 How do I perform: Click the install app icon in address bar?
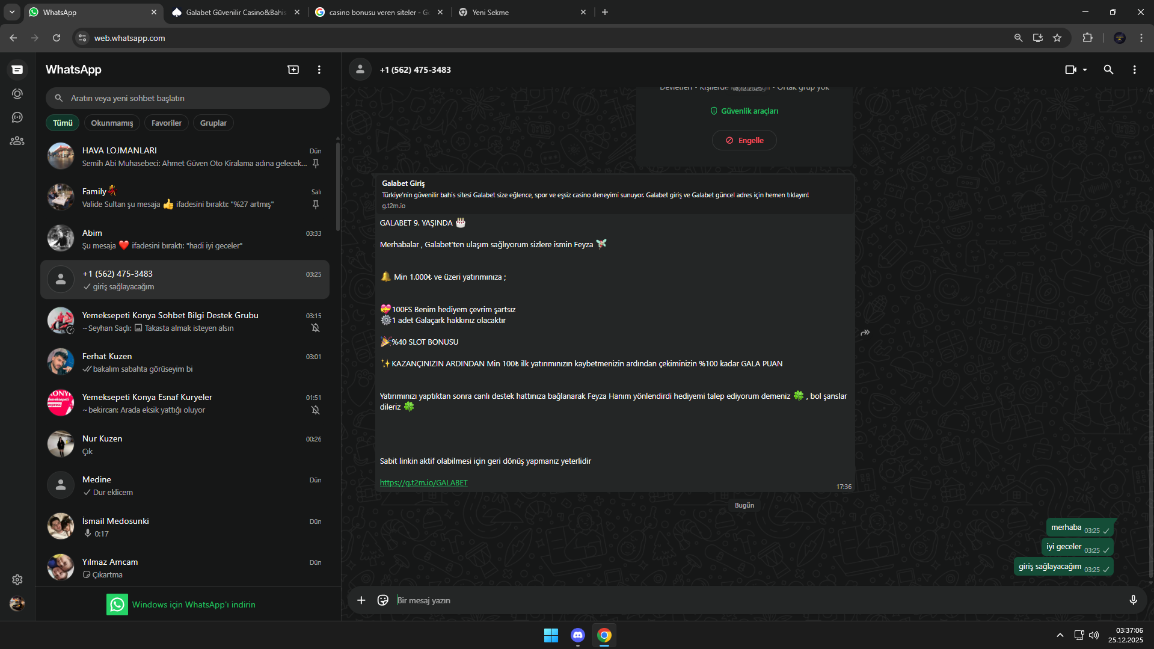1038,38
